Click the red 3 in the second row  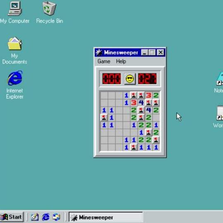point(134,103)
